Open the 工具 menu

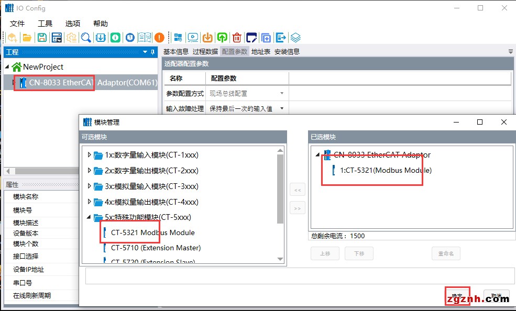click(x=45, y=24)
